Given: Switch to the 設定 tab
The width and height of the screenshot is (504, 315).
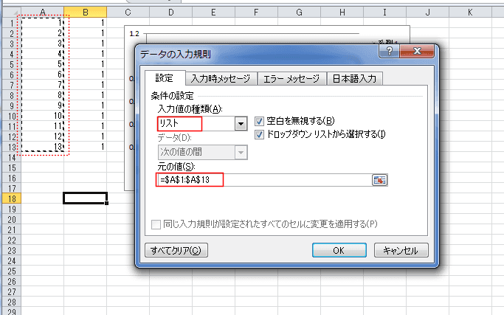Looking at the screenshot, I should [x=165, y=78].
